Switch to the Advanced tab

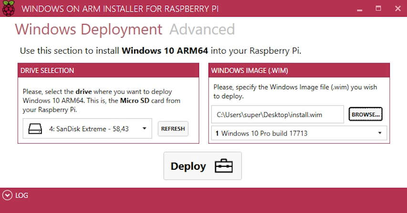[x=202, y=29]
